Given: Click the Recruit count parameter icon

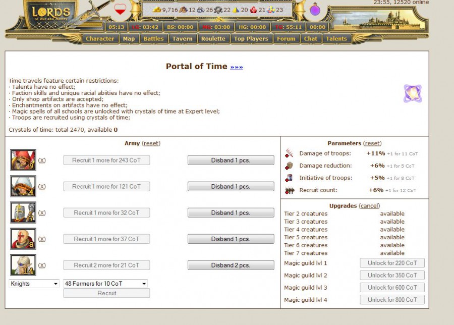Looking at the screenshot, I should coord(289,190).
